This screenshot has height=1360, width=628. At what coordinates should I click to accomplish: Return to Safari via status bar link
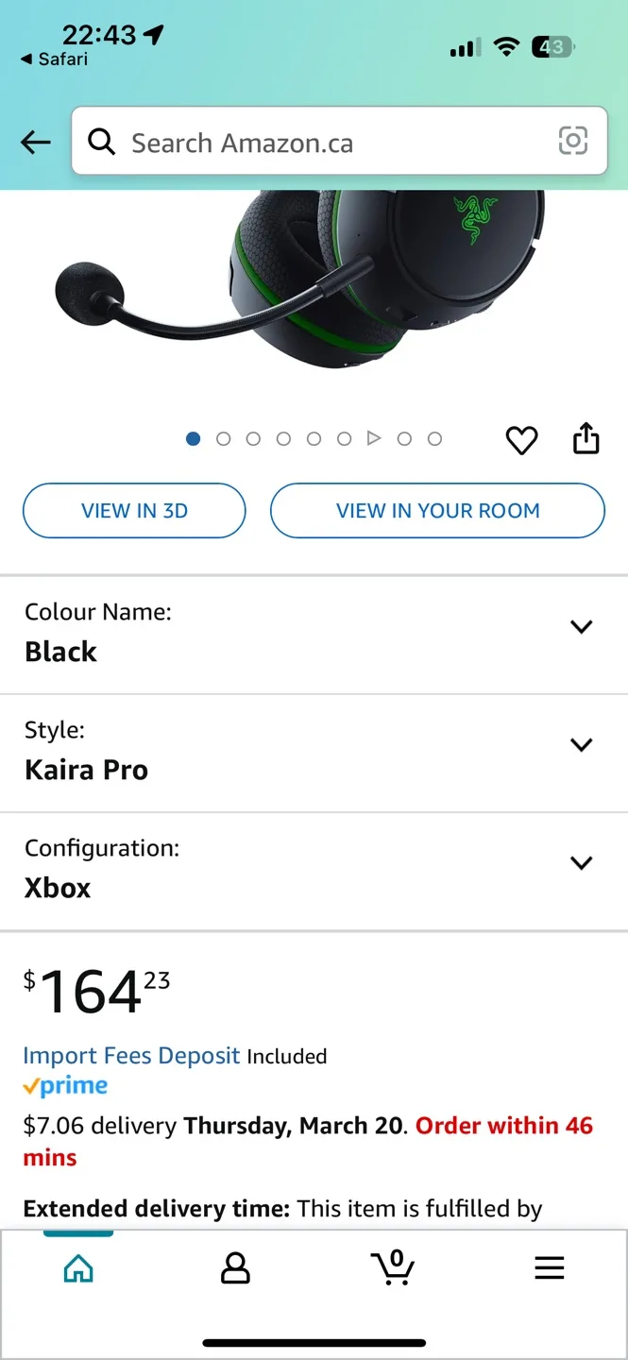(55, 59)
